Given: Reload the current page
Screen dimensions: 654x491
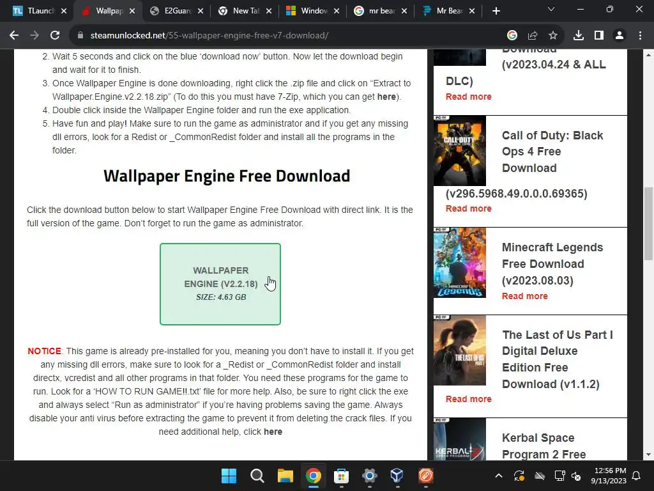Looking at the screenshot, I should click(x=55, y=36).
